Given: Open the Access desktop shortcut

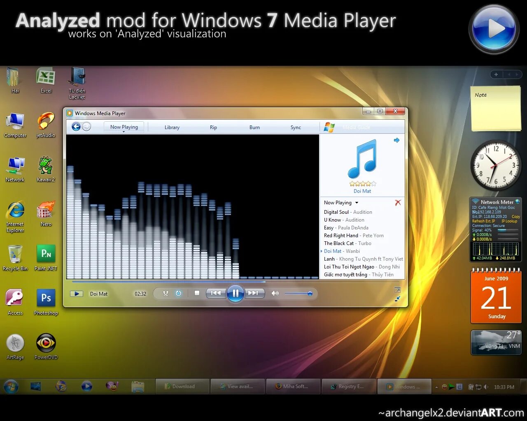Looking at the screenshot, I should pyautogui.click(x=15, y=303).
